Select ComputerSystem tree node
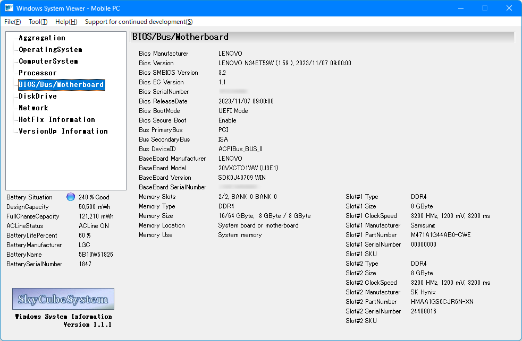Screen dimensions: 522x341 coord(48,61)
